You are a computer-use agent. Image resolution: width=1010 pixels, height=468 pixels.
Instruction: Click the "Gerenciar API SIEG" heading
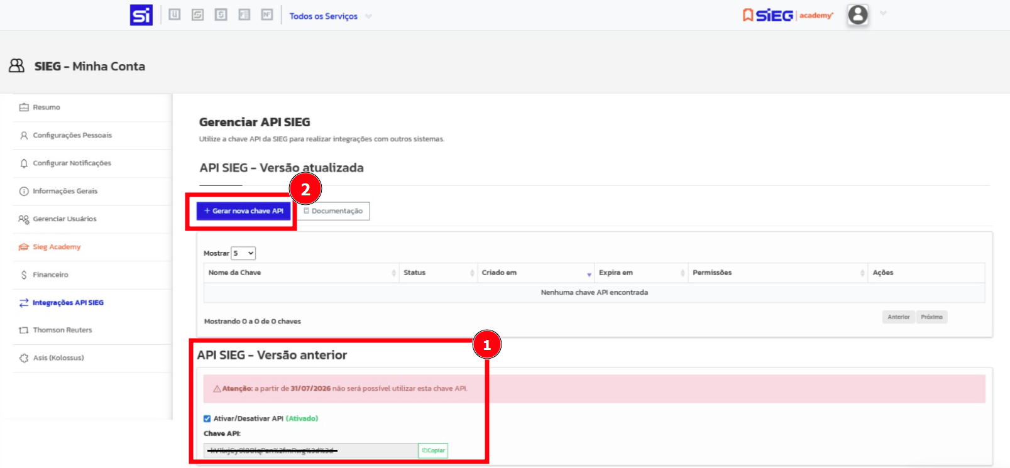pyautogui.click(x=255, y=122)
